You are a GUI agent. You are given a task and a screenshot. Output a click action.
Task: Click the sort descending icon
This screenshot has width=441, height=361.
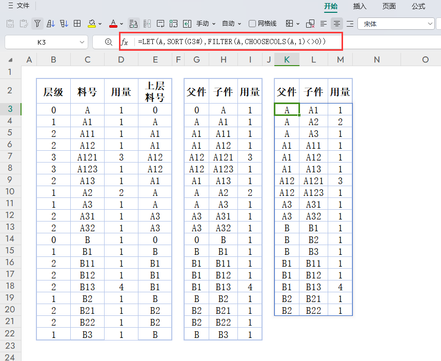coord(64,24)
